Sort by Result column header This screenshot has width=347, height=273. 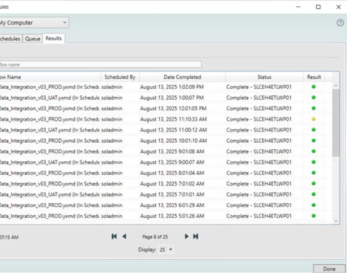[x=314, y=77]
